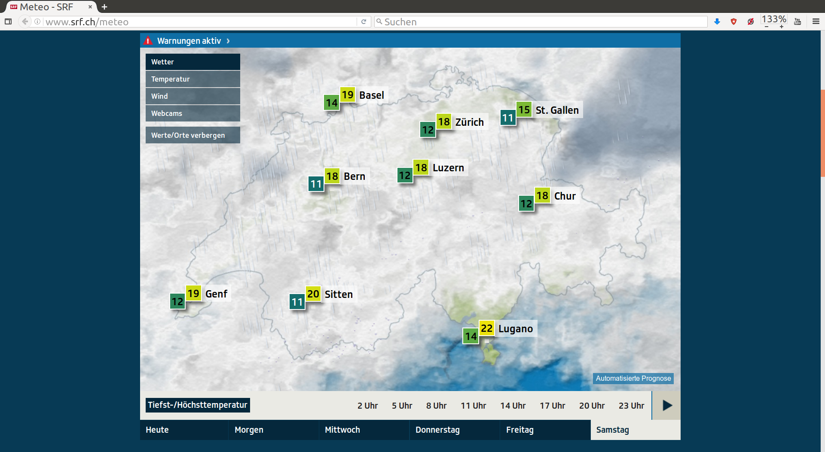Select Bern on the weather map

(x=354, y=176)
